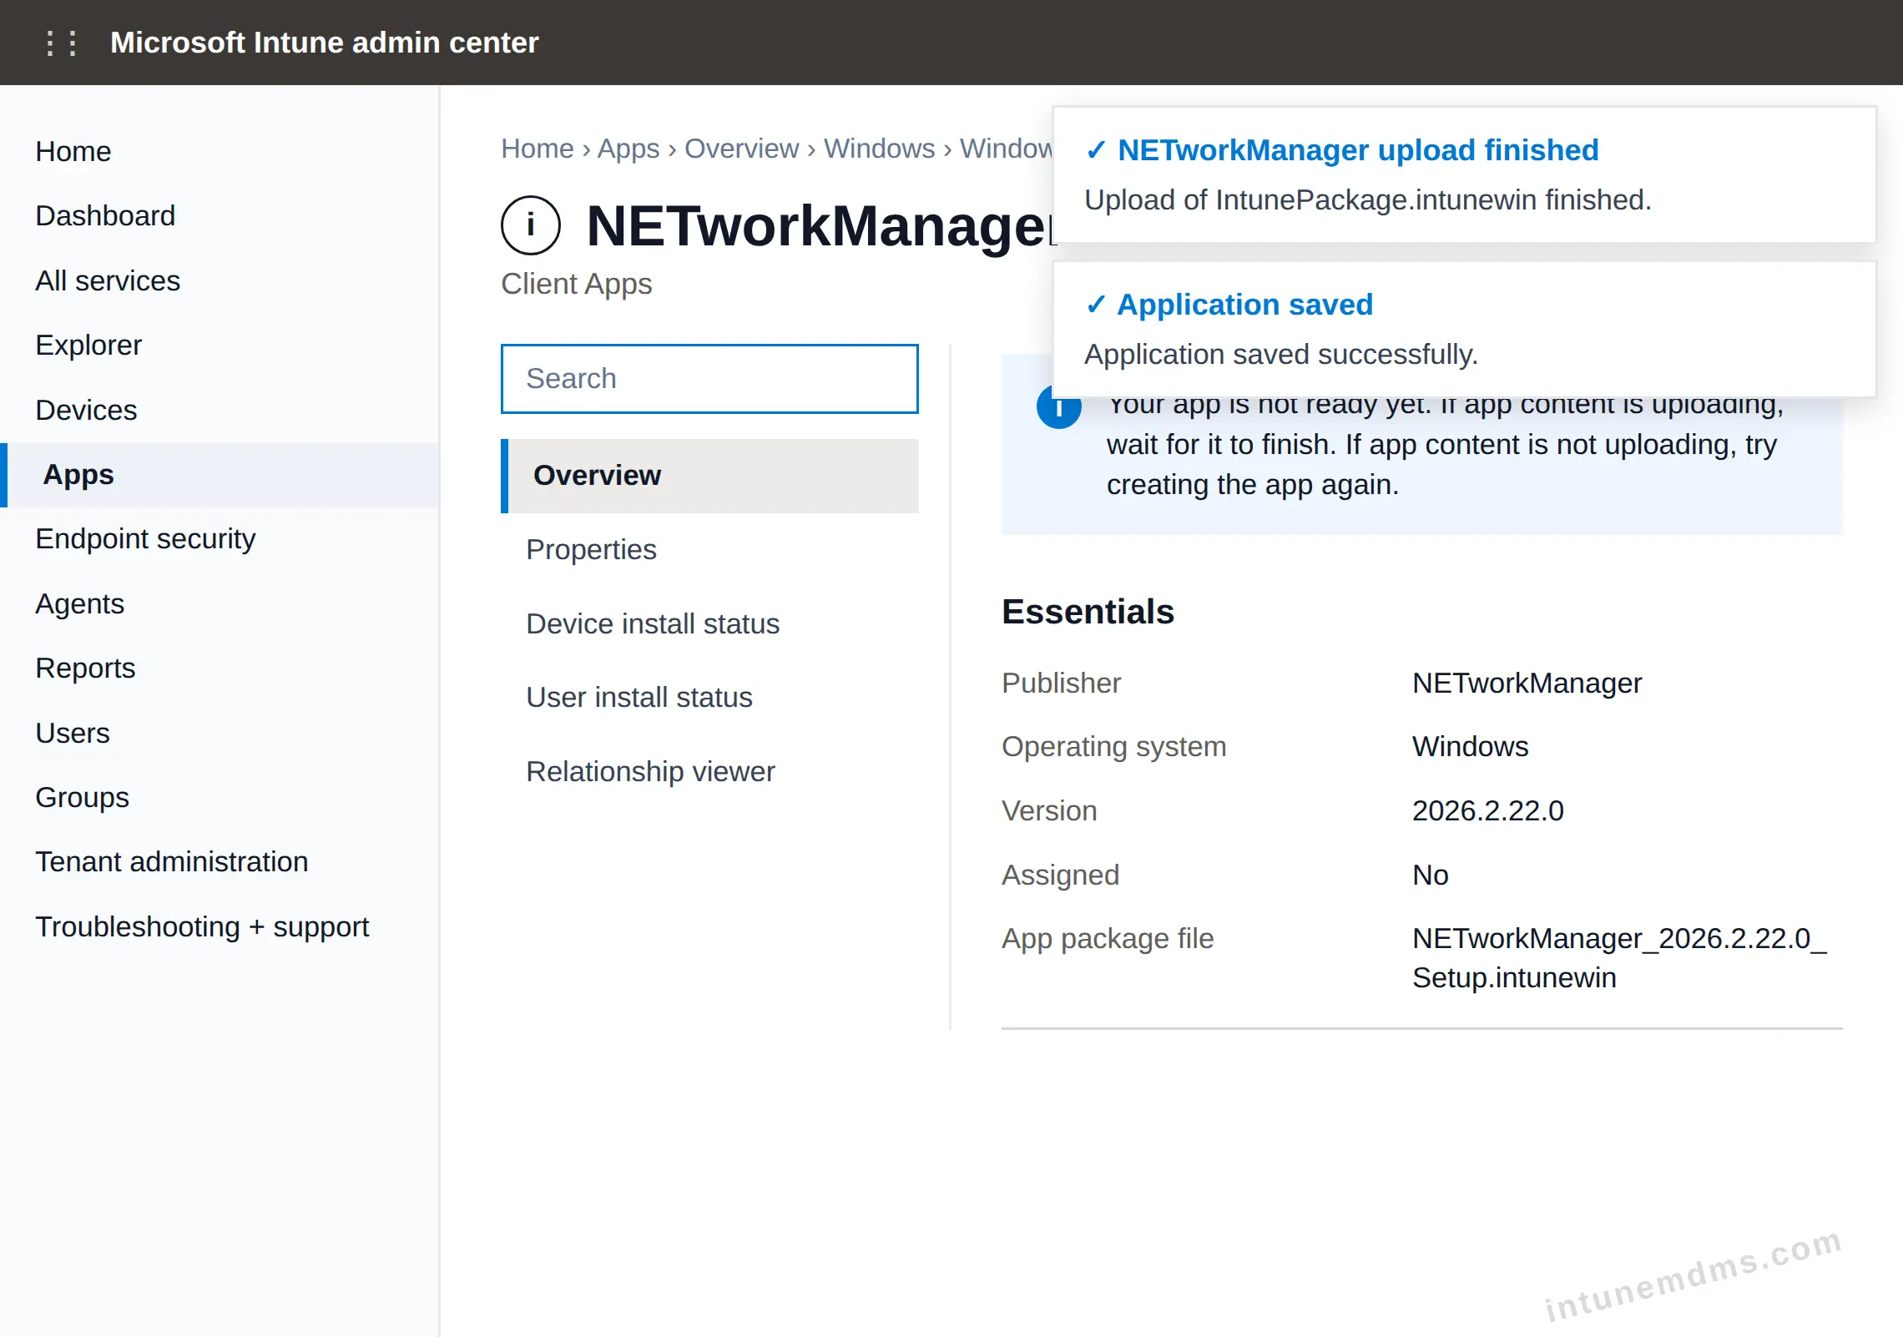The image size is (1903, 1337).
Task: Select the Overview blade tab
Action: coord(709,476)
